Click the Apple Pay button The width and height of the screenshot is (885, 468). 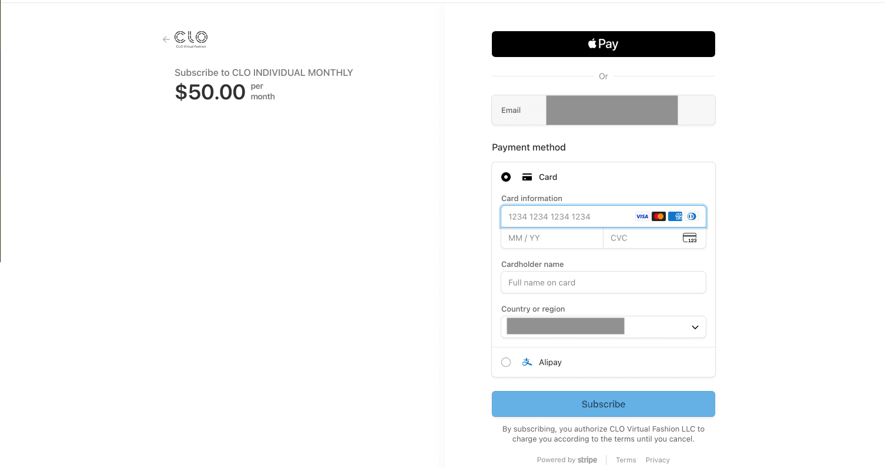tap(603, 44)
